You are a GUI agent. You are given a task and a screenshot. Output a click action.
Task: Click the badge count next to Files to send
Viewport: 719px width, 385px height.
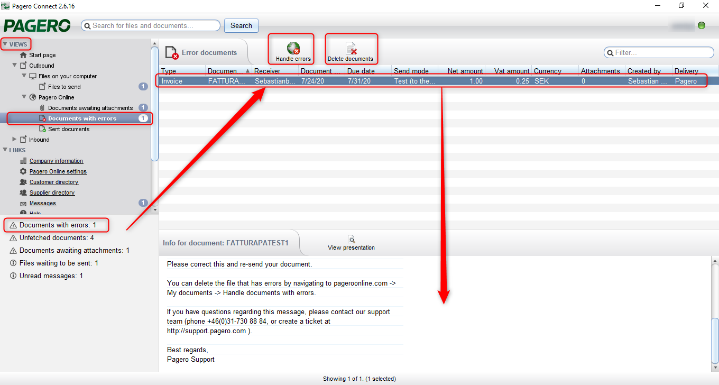click(x=143, y=87)
